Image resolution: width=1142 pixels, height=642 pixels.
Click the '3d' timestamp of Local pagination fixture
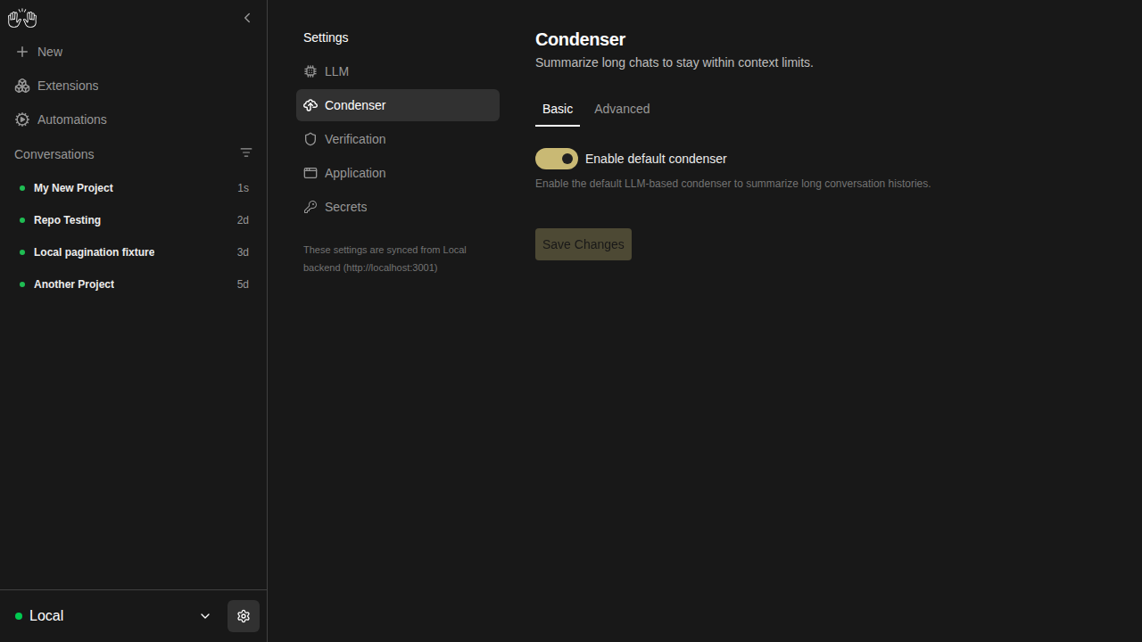(243, 252)
